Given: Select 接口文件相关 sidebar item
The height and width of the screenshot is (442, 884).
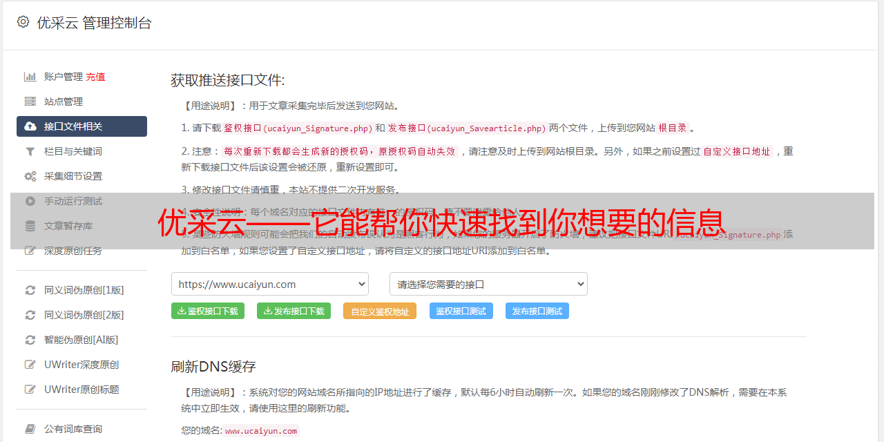Looking at the screenshot, I should (81, 126).
